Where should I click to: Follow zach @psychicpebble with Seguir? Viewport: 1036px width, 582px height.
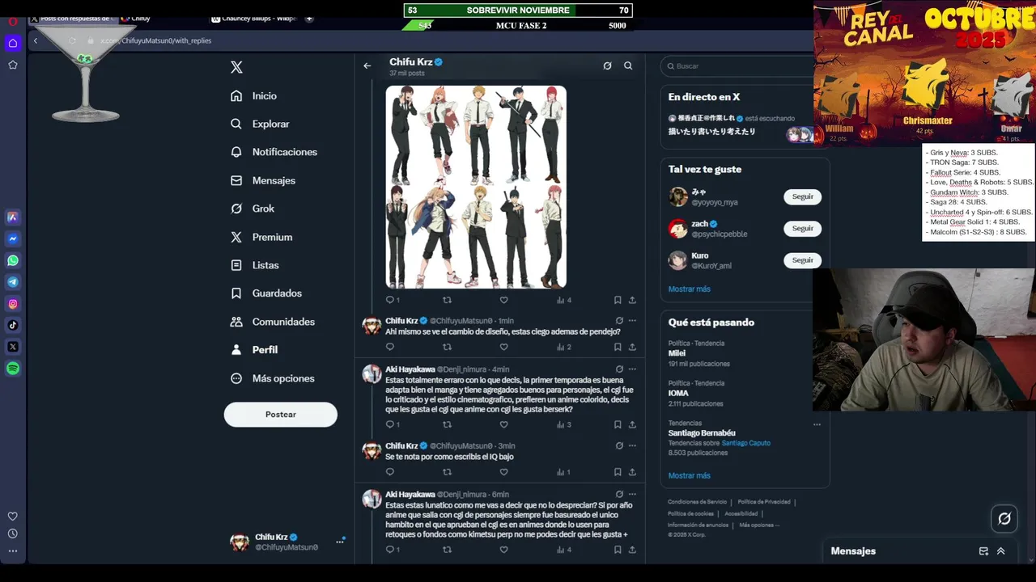tap(803, 229)
